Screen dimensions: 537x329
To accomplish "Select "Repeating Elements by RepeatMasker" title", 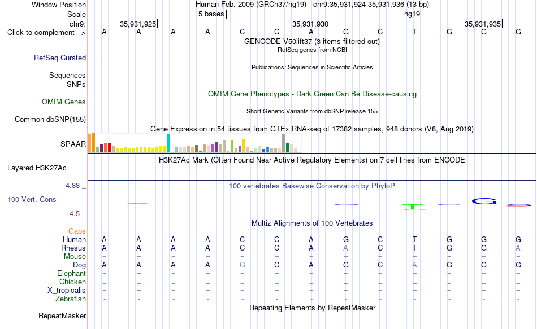I will tap(312, 308).
